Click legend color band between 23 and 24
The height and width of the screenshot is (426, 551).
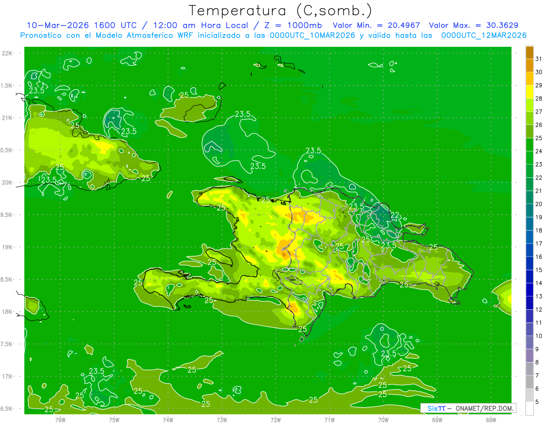pyautogui.click(x=529, y=158)
